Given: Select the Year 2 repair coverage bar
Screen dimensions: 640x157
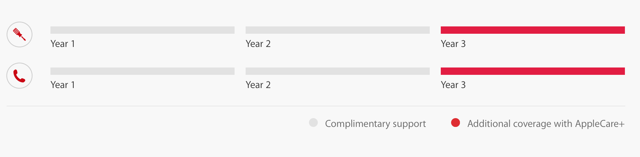Looking at the screenshot, I should pyautogui.click(x=337, y=30).
